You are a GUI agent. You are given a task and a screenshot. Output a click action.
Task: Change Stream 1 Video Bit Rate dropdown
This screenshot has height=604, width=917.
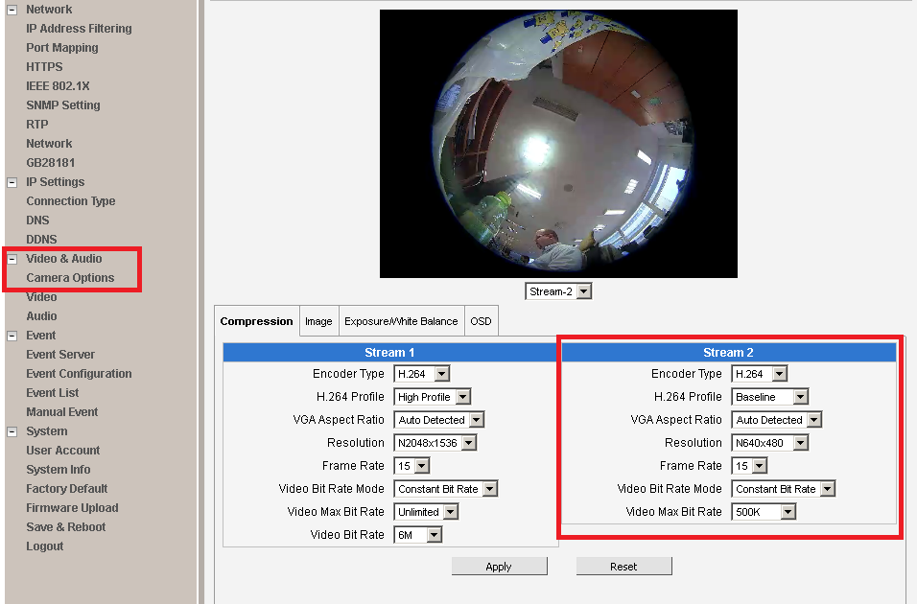[x=418, y=535]
